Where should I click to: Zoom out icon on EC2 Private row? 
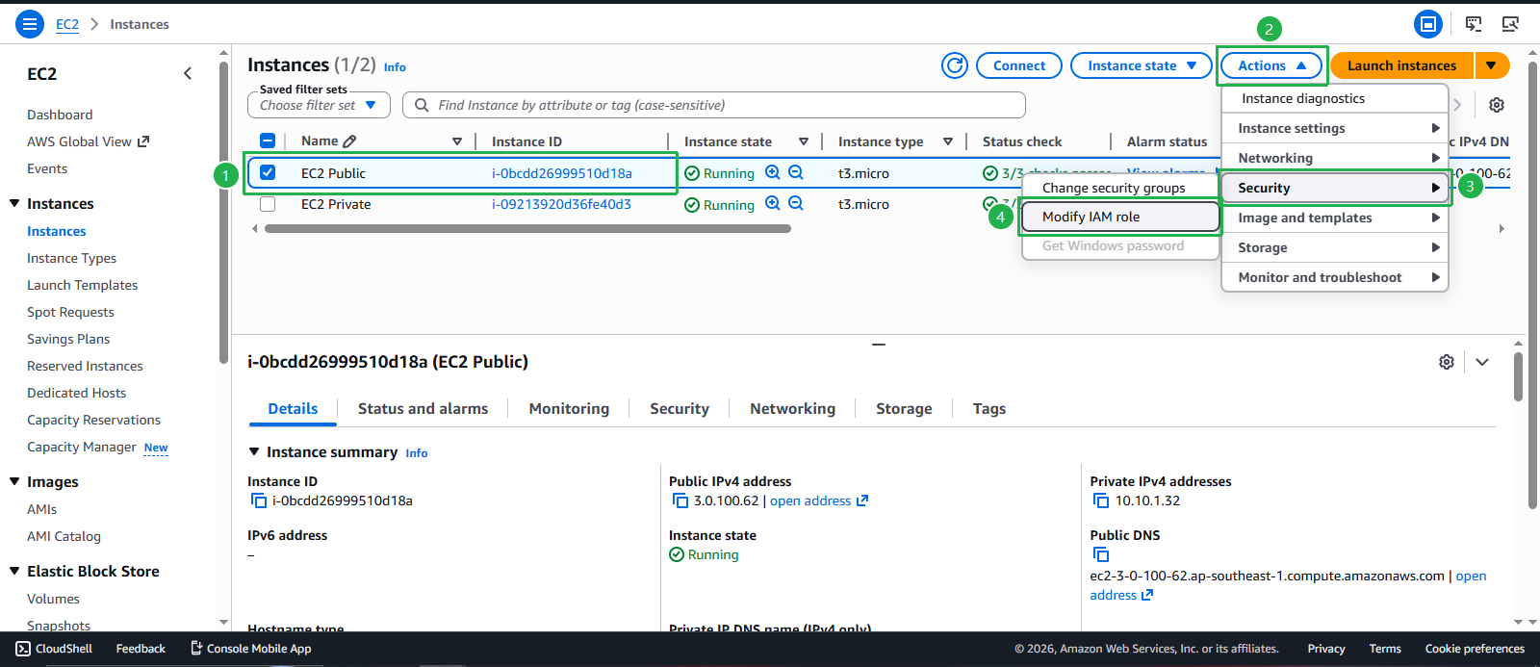pyautogui.click(x=796, y=203)
